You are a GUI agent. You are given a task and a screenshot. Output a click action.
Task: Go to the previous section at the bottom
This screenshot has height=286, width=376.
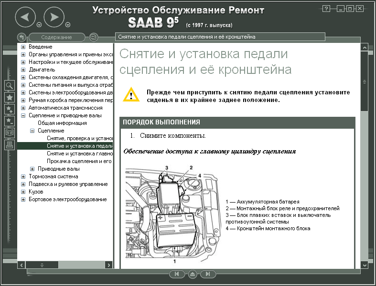(x=177, y=274)
